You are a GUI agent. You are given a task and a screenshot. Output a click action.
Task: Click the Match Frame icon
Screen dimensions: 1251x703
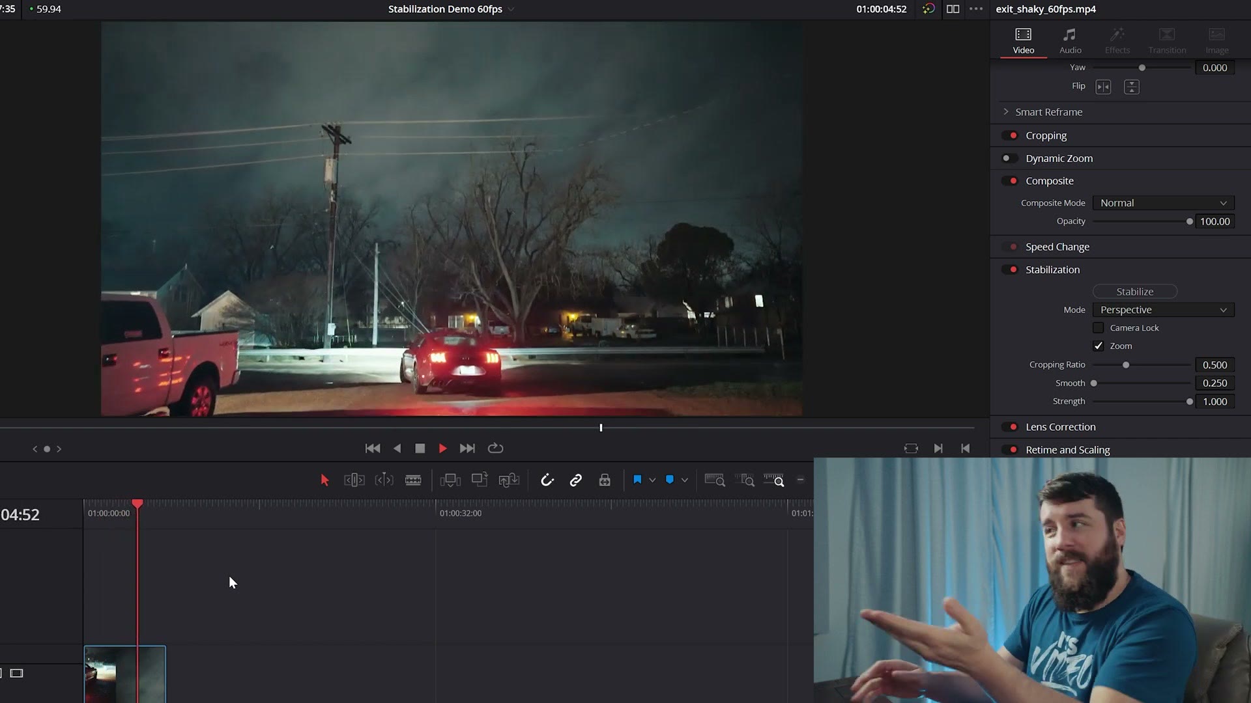[911, 448]
